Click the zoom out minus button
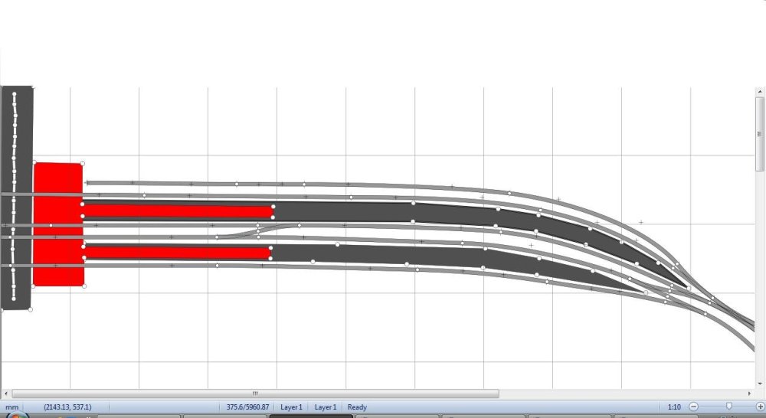 click(693, 407)
